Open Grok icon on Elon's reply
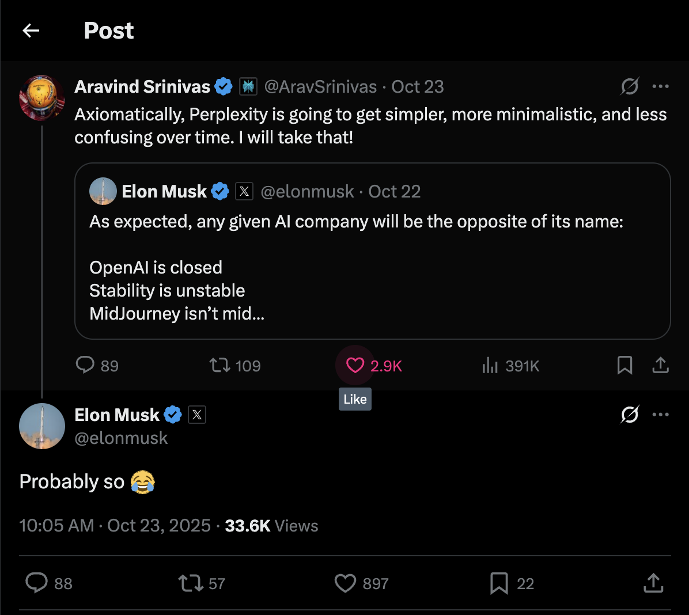This screenshot has width=689, height=615. pos(629,414)
